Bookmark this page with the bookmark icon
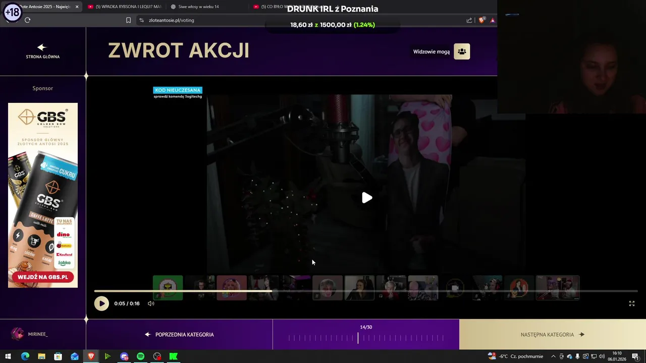 coord(128,20)
